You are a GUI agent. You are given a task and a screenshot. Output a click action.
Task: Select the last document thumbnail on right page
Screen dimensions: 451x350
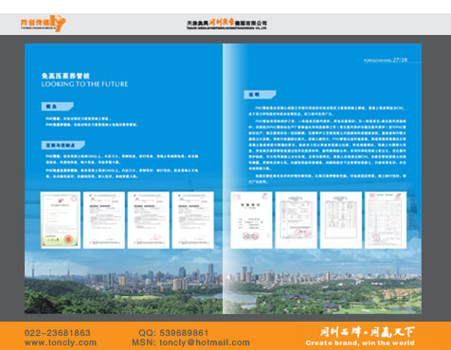pos(386,220)
